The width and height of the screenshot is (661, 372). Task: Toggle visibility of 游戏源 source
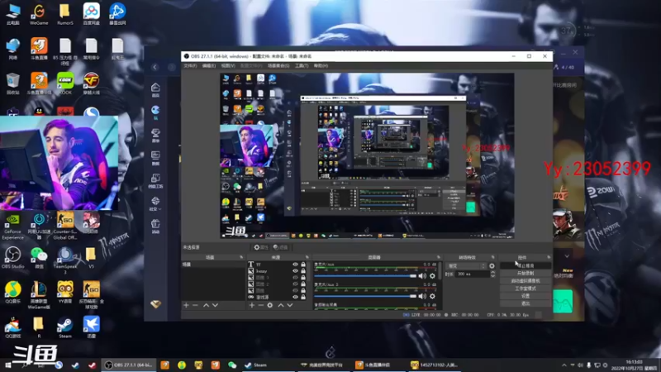(295, 297)
